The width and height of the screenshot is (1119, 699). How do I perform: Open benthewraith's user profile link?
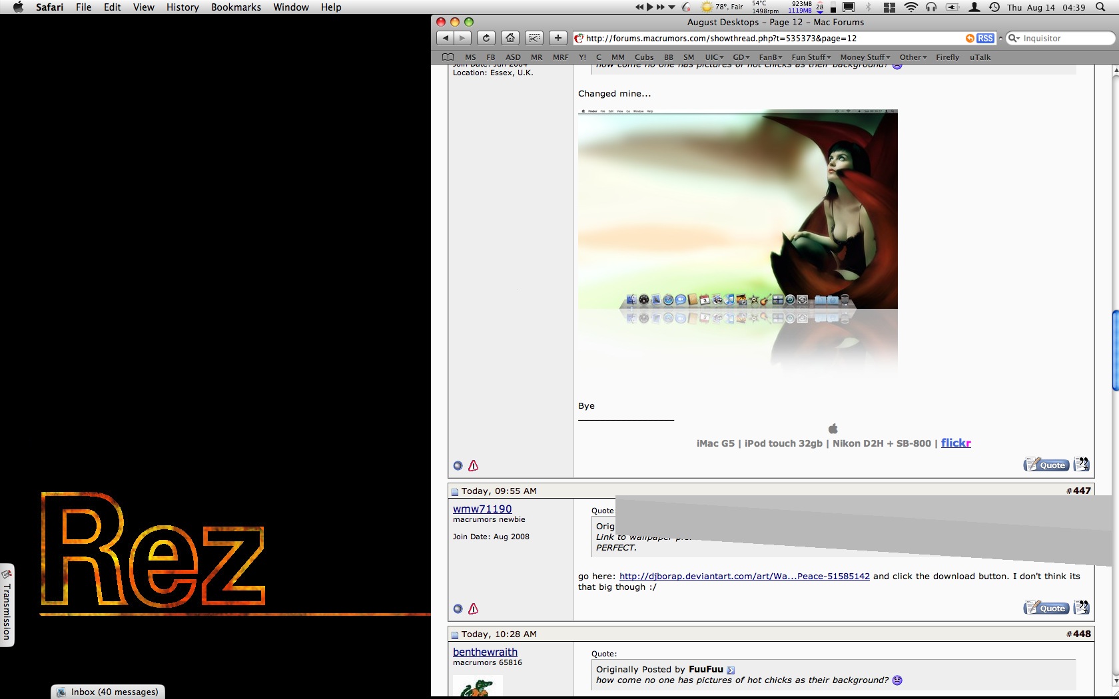click(485, 652)
